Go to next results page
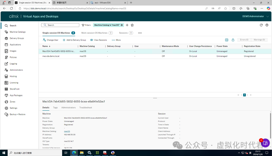This screenshot has height=156, width=272. 247,95
